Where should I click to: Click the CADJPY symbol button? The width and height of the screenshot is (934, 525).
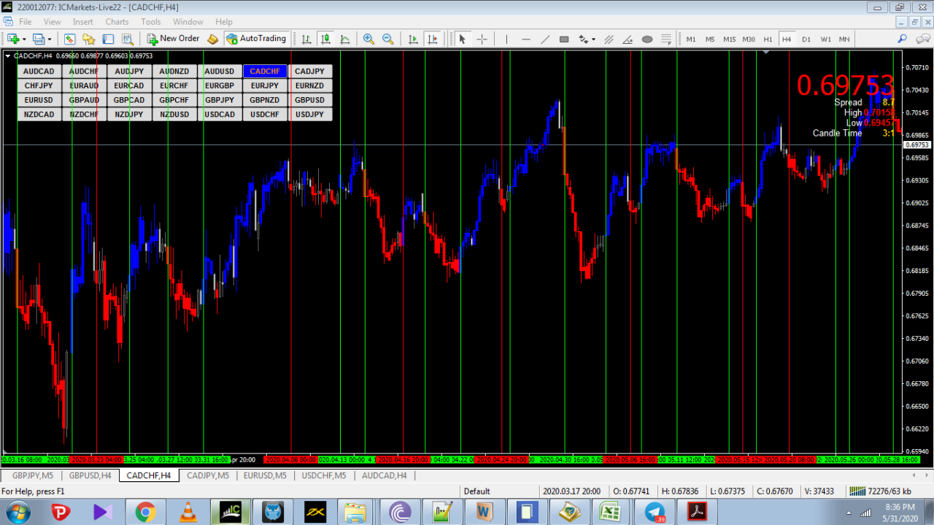coord(310,72)
